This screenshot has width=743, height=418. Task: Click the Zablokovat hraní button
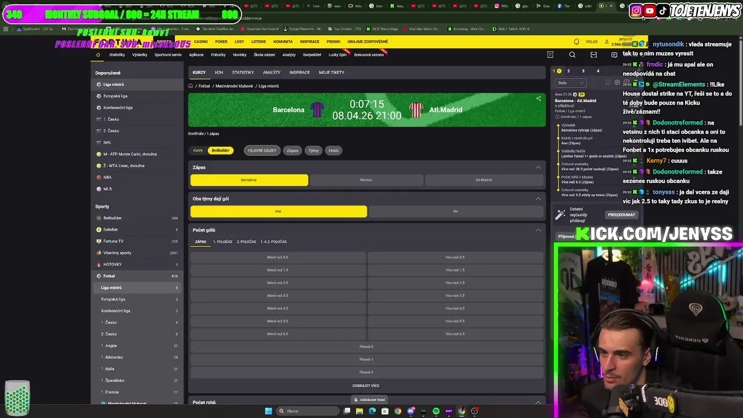tap(369, 399)
